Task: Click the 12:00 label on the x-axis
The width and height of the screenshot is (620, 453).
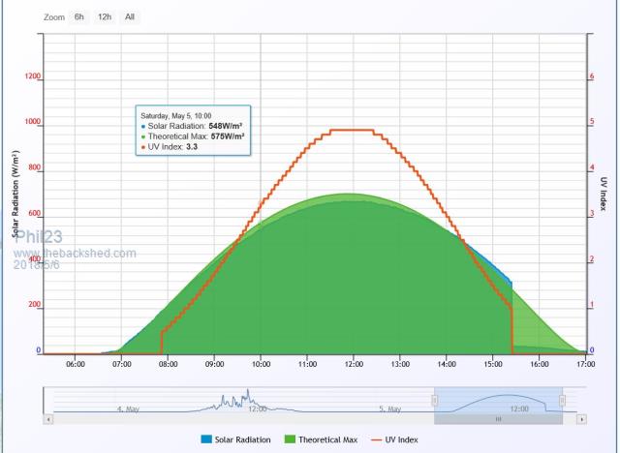Action: 353,365
